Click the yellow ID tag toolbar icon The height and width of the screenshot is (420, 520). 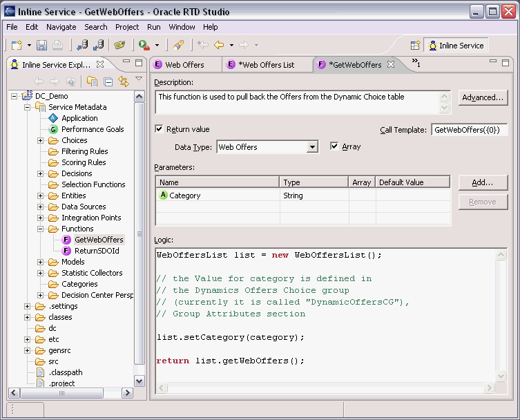click(x=119, y=45)
